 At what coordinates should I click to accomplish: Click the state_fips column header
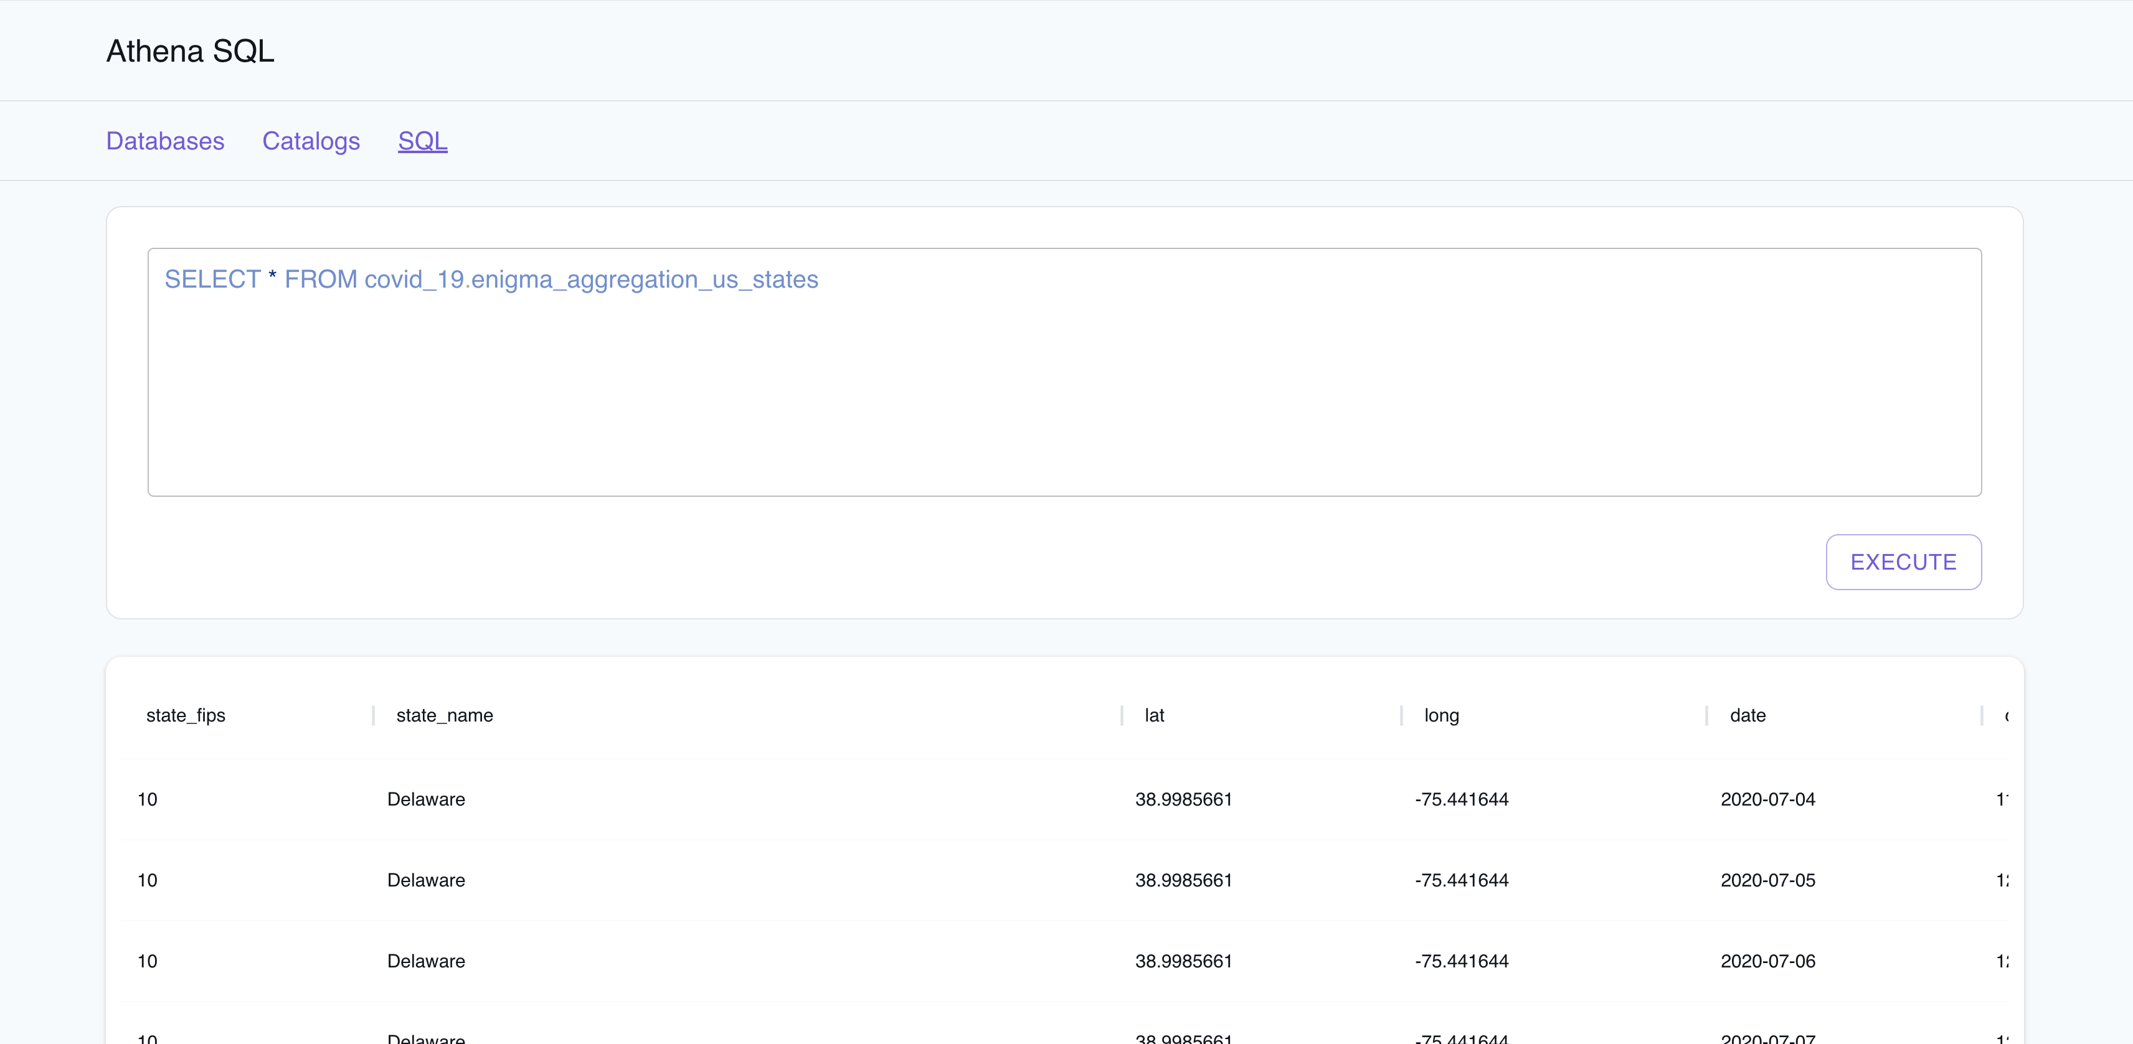(186, 715)
